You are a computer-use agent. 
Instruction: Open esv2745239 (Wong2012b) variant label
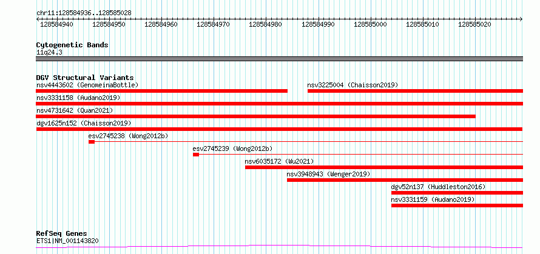coord(233,149)
